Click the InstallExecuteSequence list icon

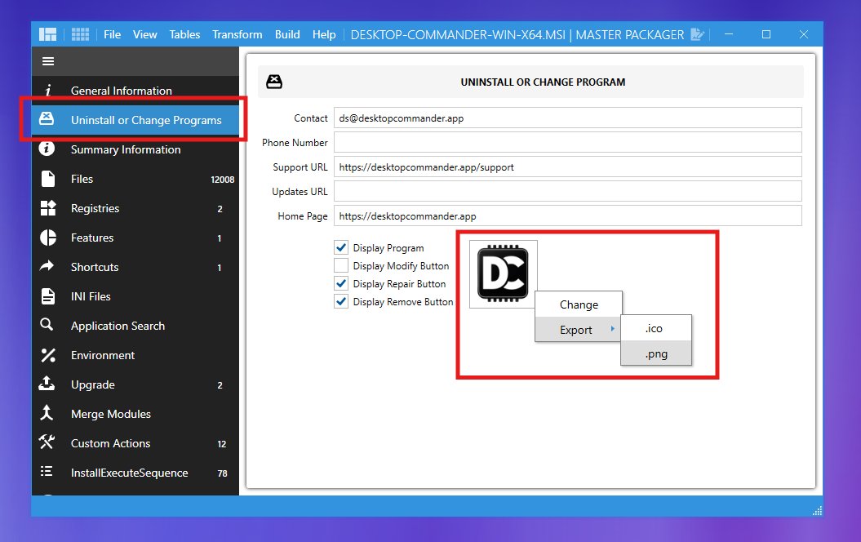click(x=47, y=471)
